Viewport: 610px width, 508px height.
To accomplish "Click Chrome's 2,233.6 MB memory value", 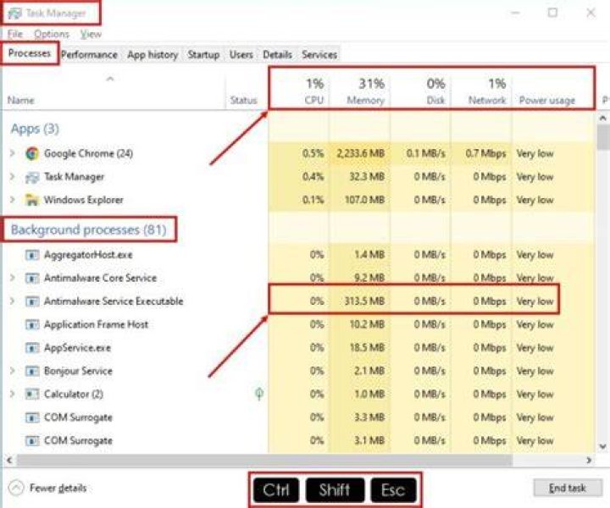I will coord(361,153).
